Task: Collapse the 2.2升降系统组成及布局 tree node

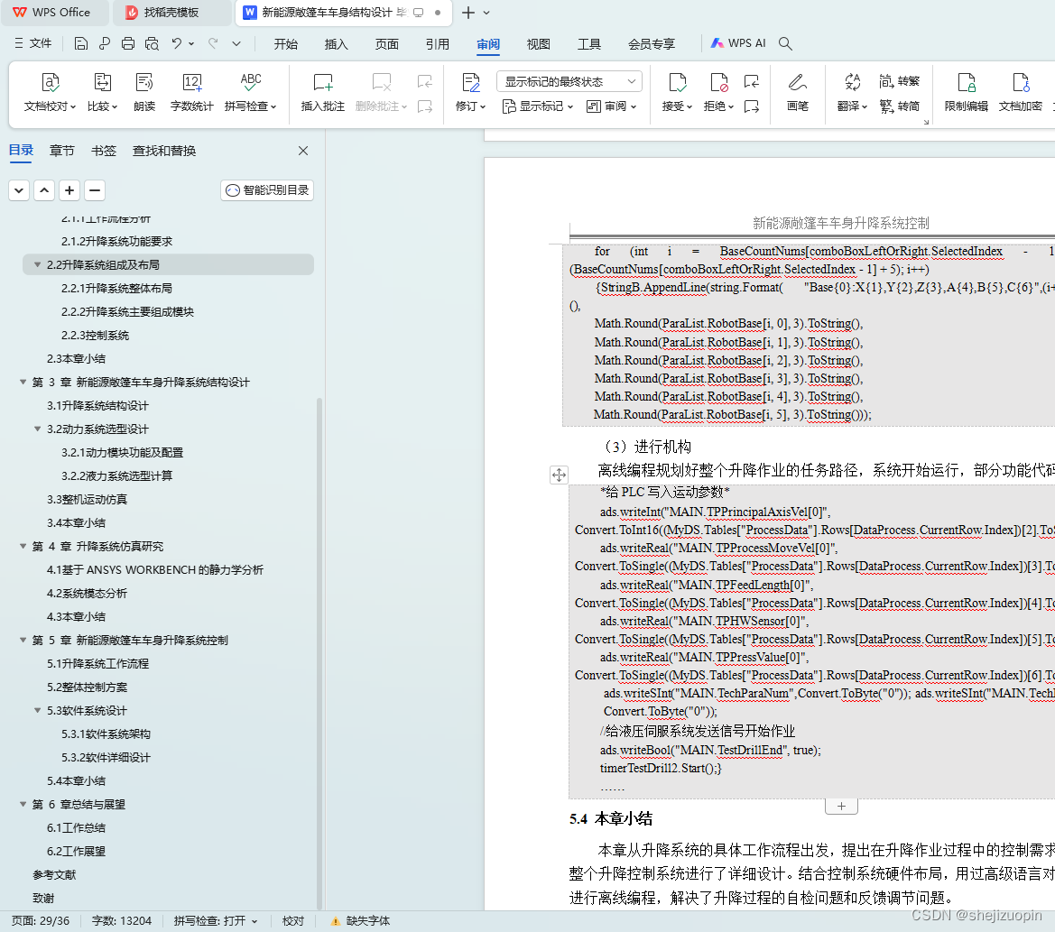Action: point(38,265)
